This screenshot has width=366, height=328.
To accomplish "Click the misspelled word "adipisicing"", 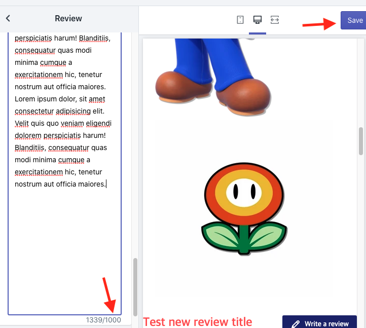I will click(x=90, y=112).
